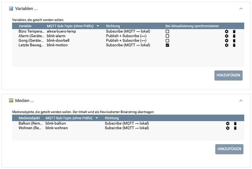Collapse the Variablen panel chevron
Image resolution: width=252 pixels, height=169 pixels.
[x=241, y=9]
